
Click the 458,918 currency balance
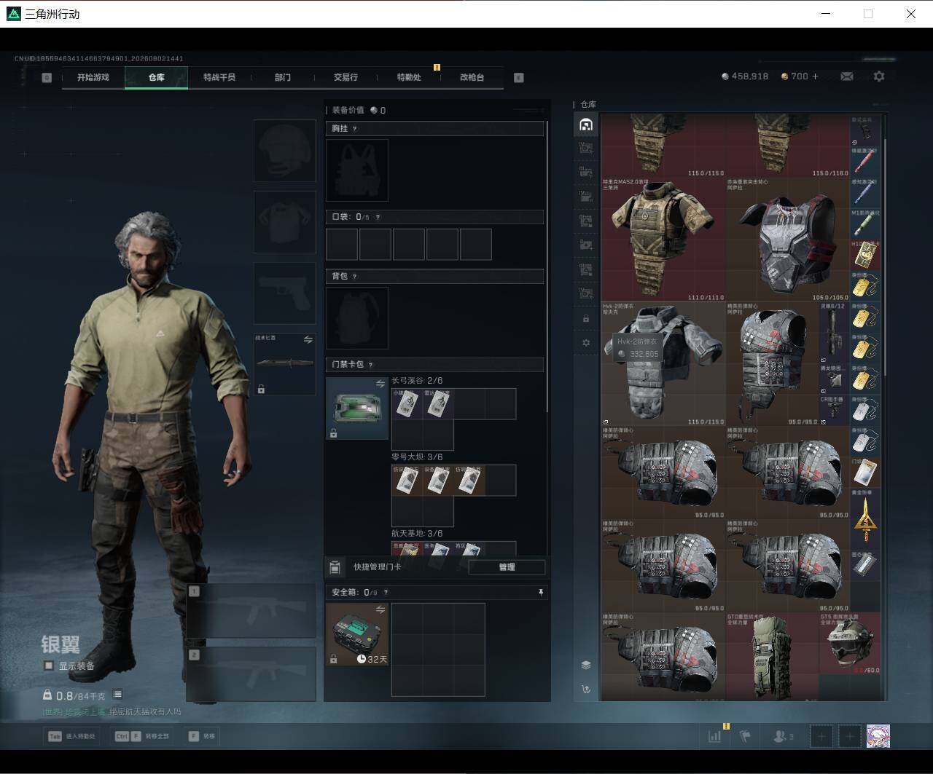[x=745, y=76]
